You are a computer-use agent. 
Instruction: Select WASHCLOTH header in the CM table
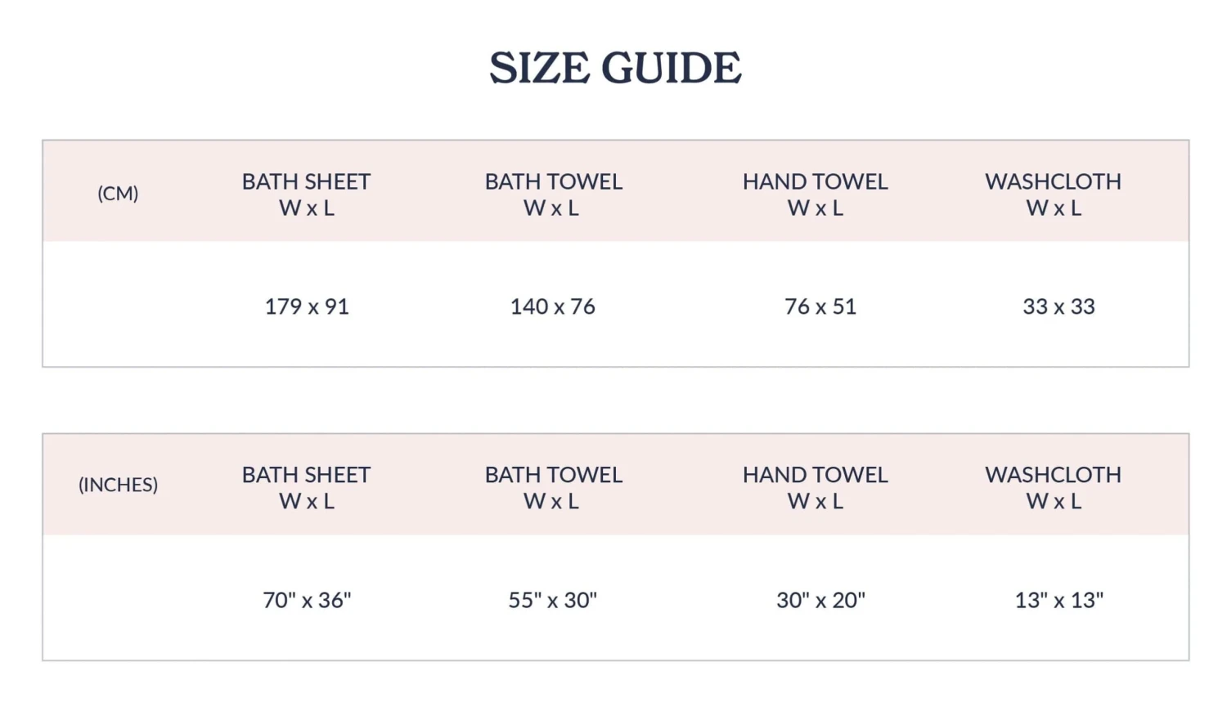pos(1053,181)
